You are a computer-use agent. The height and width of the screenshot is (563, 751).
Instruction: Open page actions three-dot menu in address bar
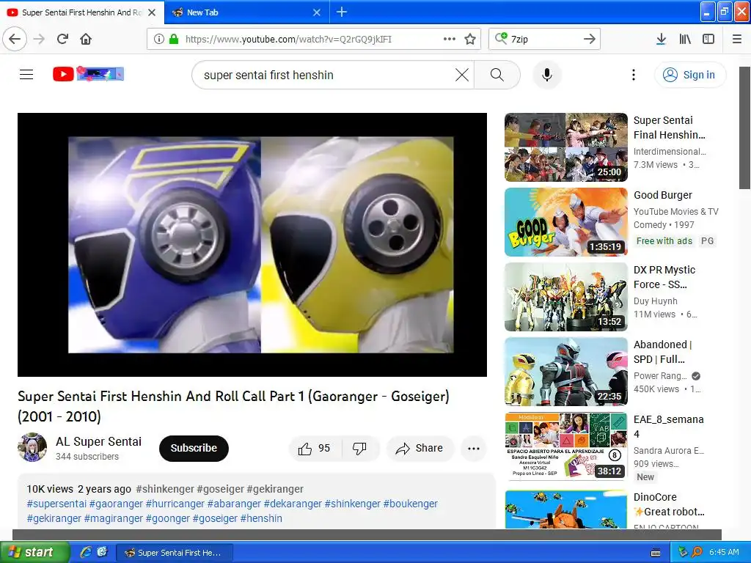450,39
